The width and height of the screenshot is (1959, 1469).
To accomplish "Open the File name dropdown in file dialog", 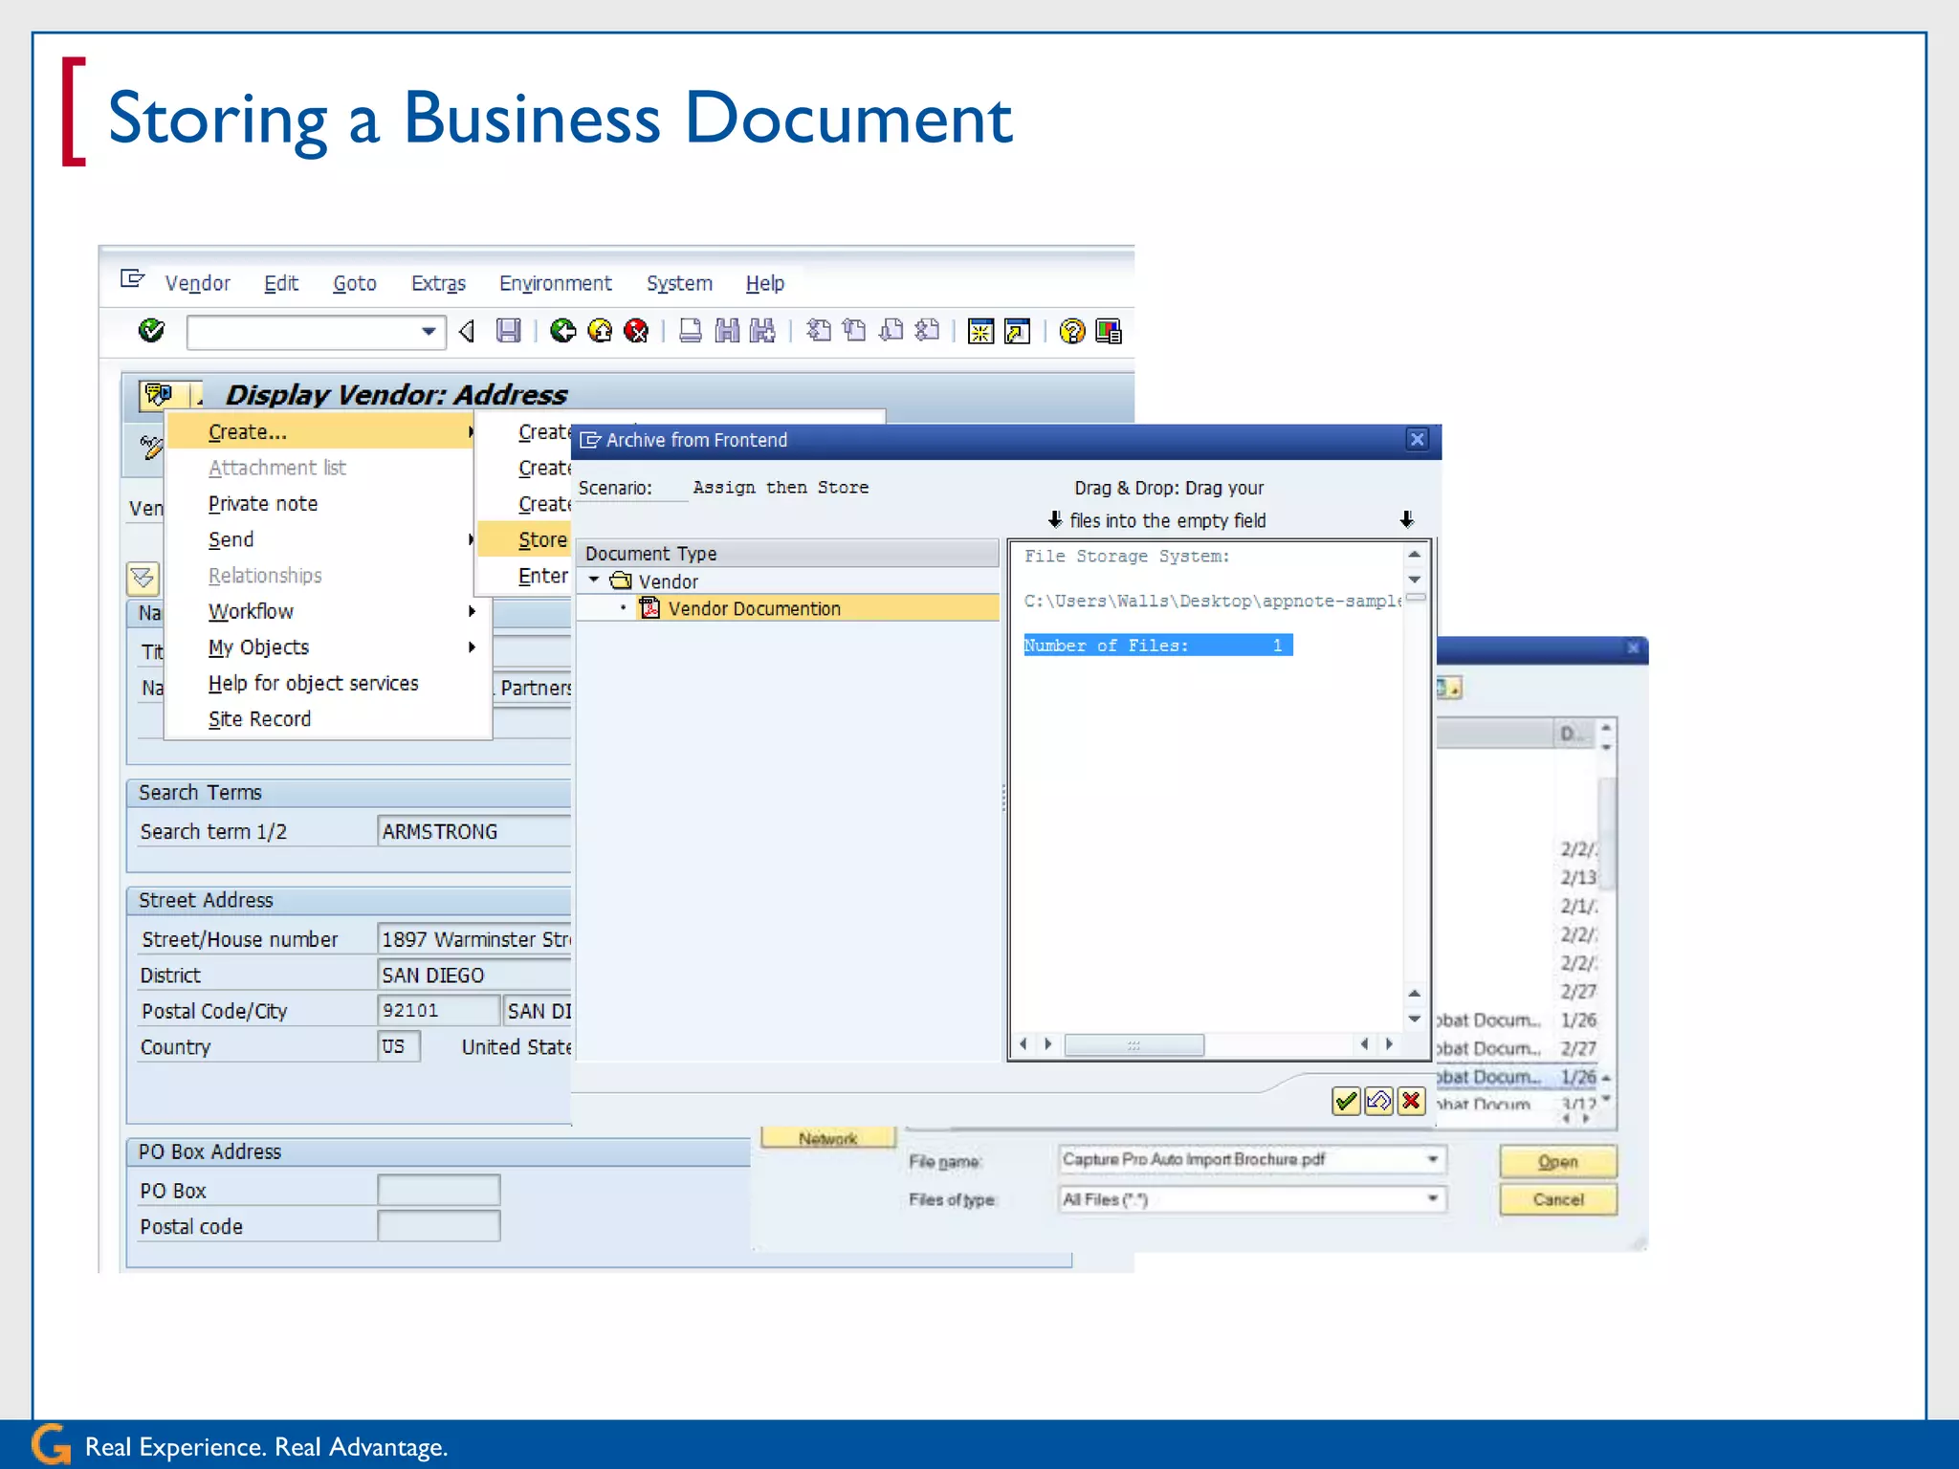I will (1433, 1159).
